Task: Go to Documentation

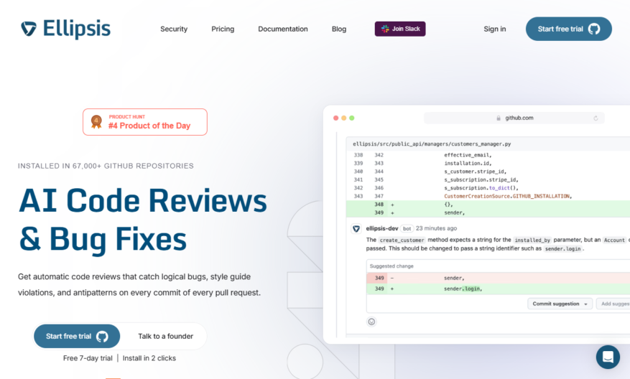Action: 283,29
